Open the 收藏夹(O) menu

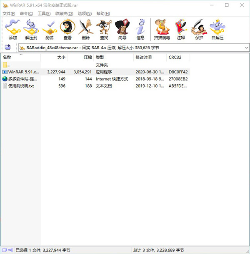(x=64, y=14)
